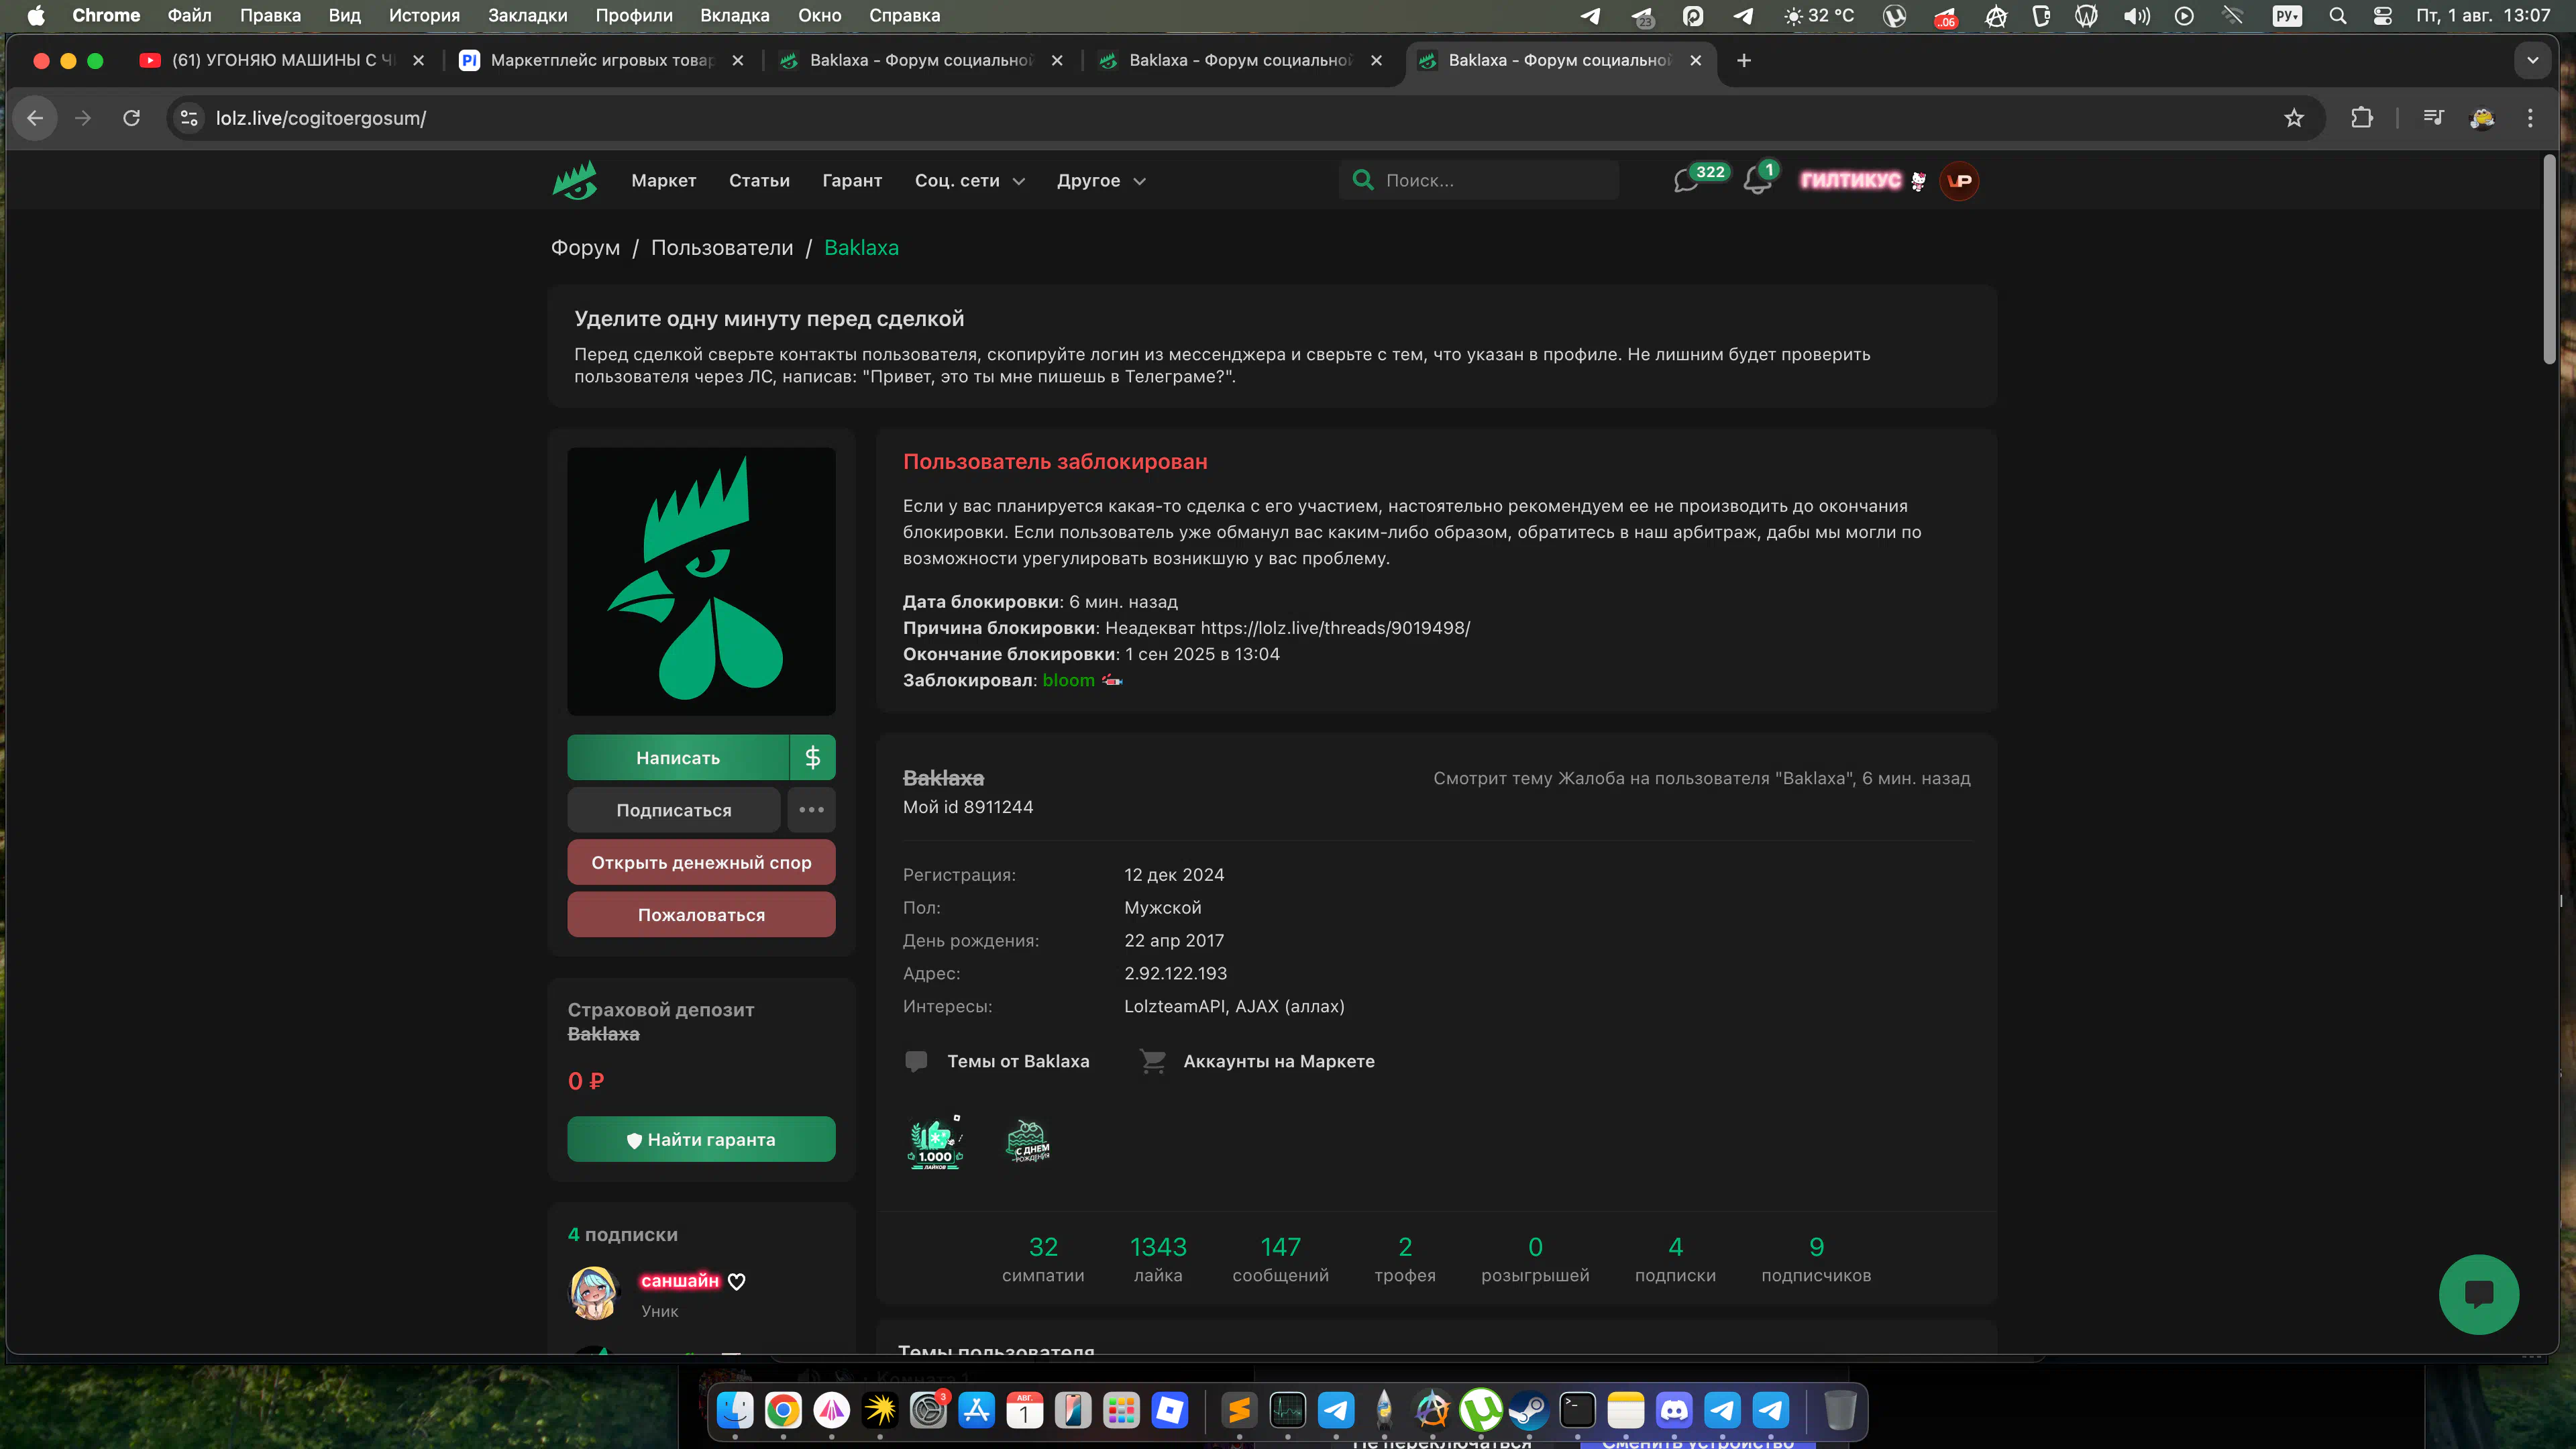
Task: Open the notifications bell icon
Action: pyautogui.click(x=1756, y=181)
